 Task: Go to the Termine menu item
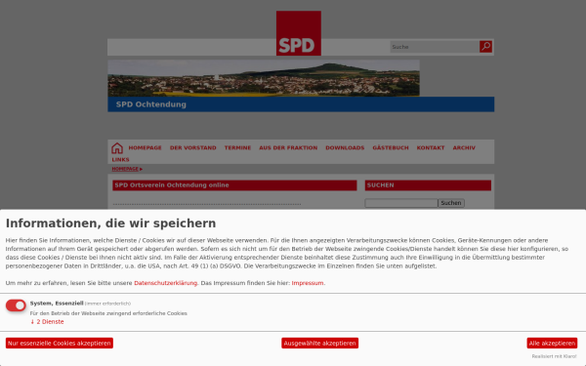(237, 148)
